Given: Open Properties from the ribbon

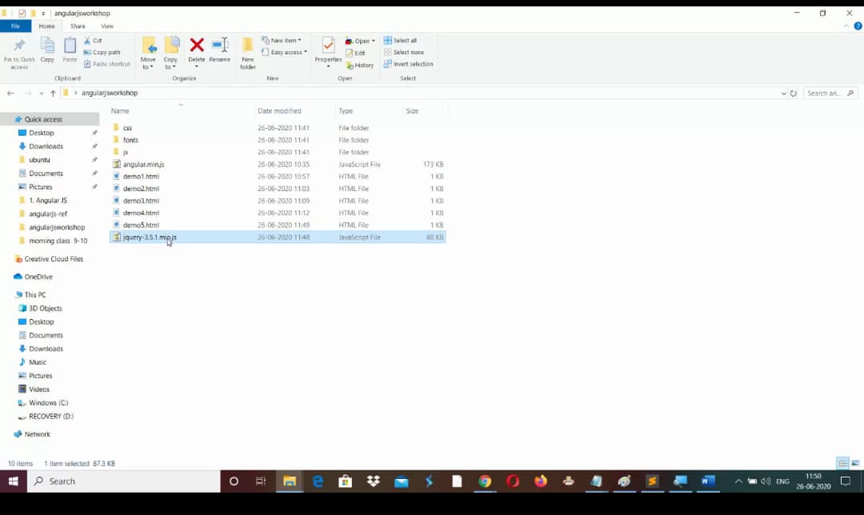Looking at the screenshot, I should click(328, 50).
